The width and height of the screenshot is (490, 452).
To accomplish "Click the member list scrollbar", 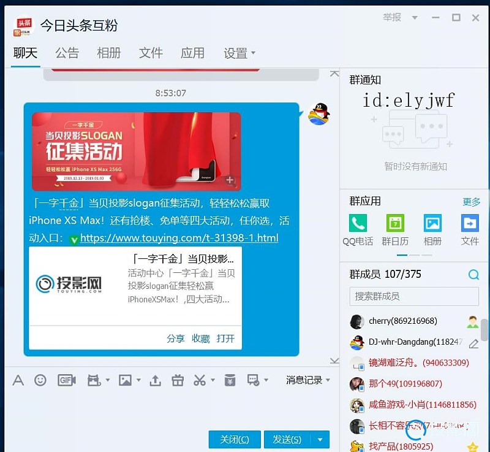I will [x=484, y=330].
